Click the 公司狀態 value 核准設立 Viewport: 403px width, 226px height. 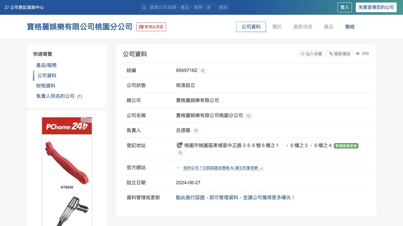(x=185, y=85)
